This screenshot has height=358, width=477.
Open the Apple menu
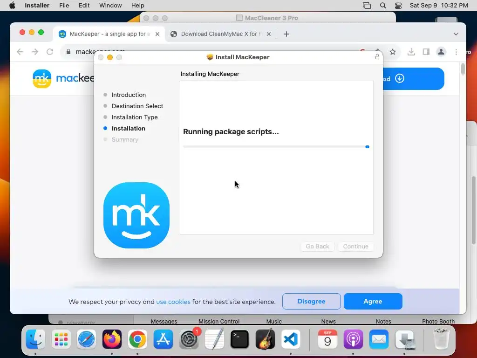click(x=12, y=6)
